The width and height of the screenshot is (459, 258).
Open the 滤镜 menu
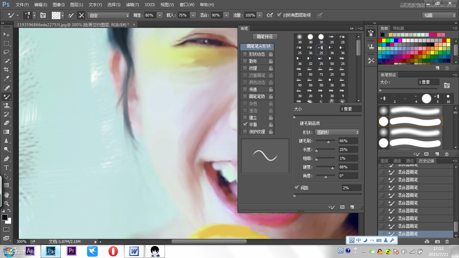pos(132,5)
